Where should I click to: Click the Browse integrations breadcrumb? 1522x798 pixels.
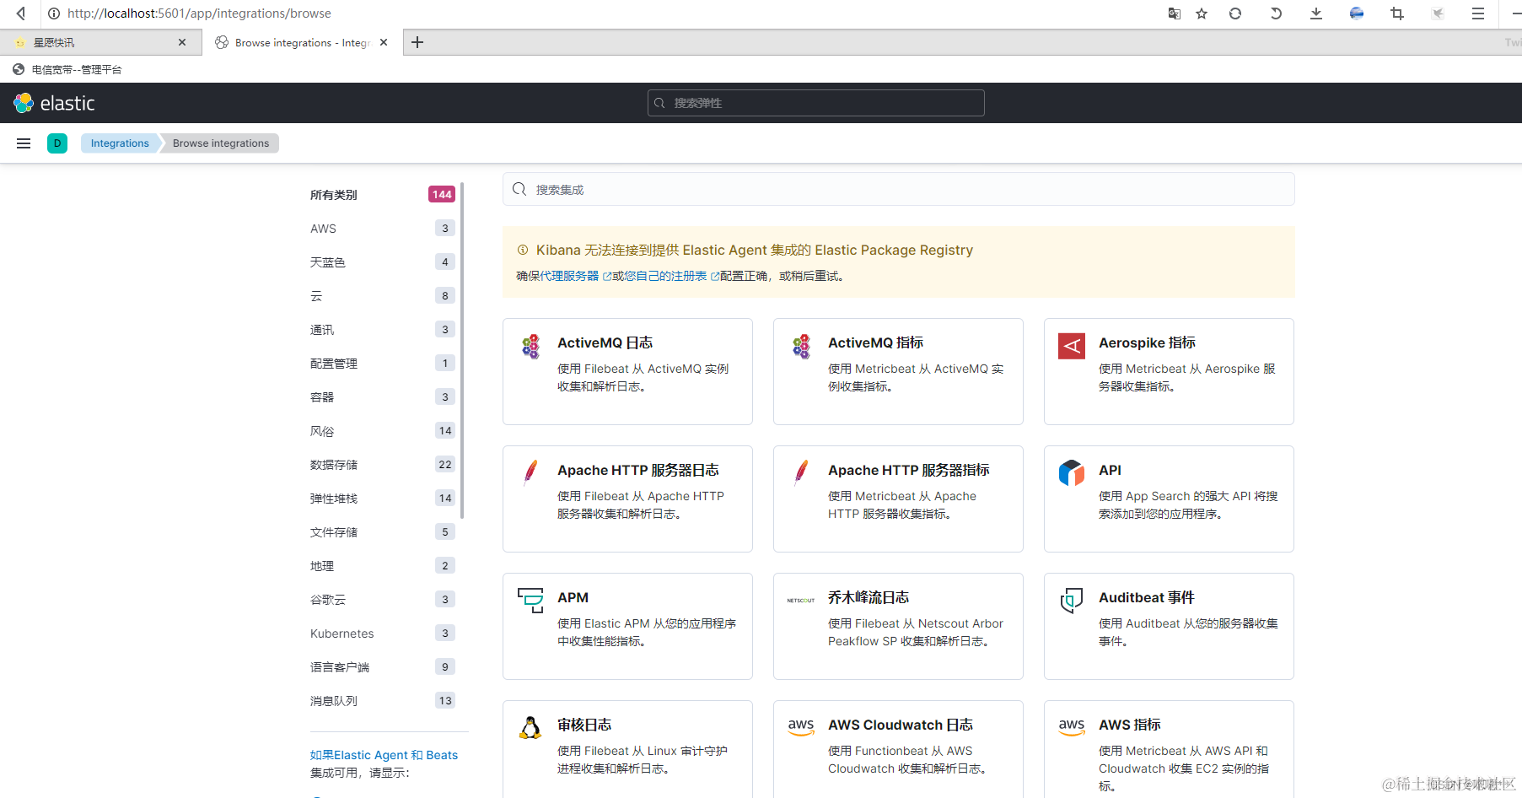(x=221, y=143)
